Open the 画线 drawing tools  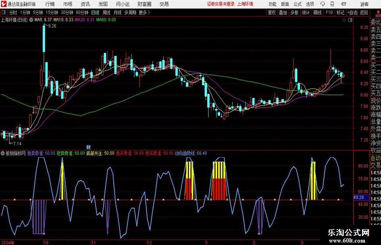[x=317, y=12]
